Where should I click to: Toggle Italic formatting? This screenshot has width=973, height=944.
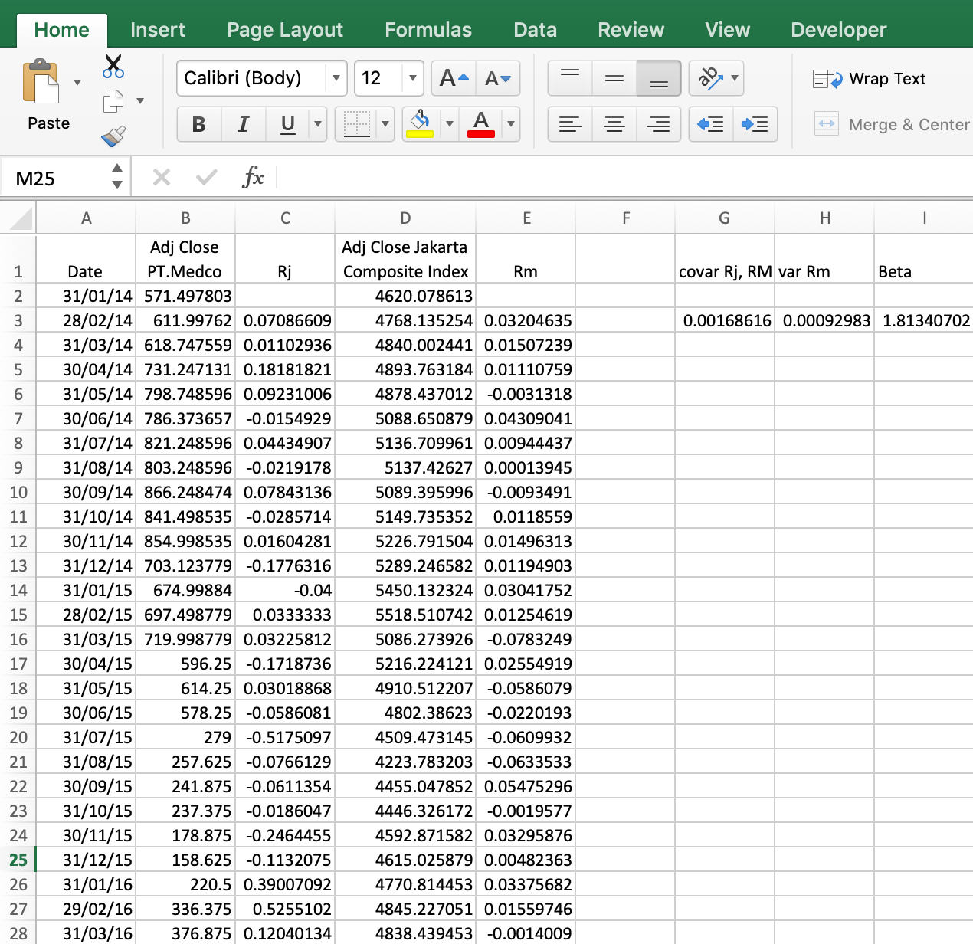pyautogui.click(x=244, y=124)
